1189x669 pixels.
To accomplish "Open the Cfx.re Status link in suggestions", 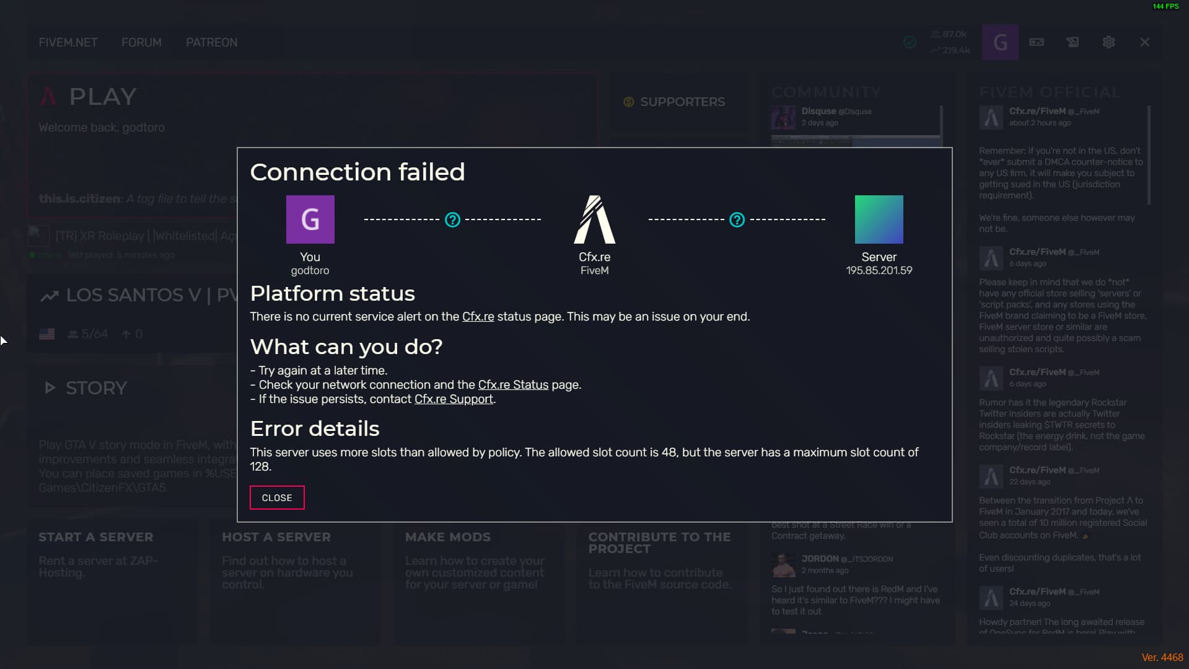I will (x=513, y=385).
